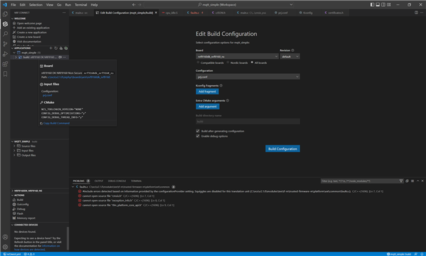Add application plus icon in Applications header
The height and width of the screenshot is (256, 426).
click(51, 48)
